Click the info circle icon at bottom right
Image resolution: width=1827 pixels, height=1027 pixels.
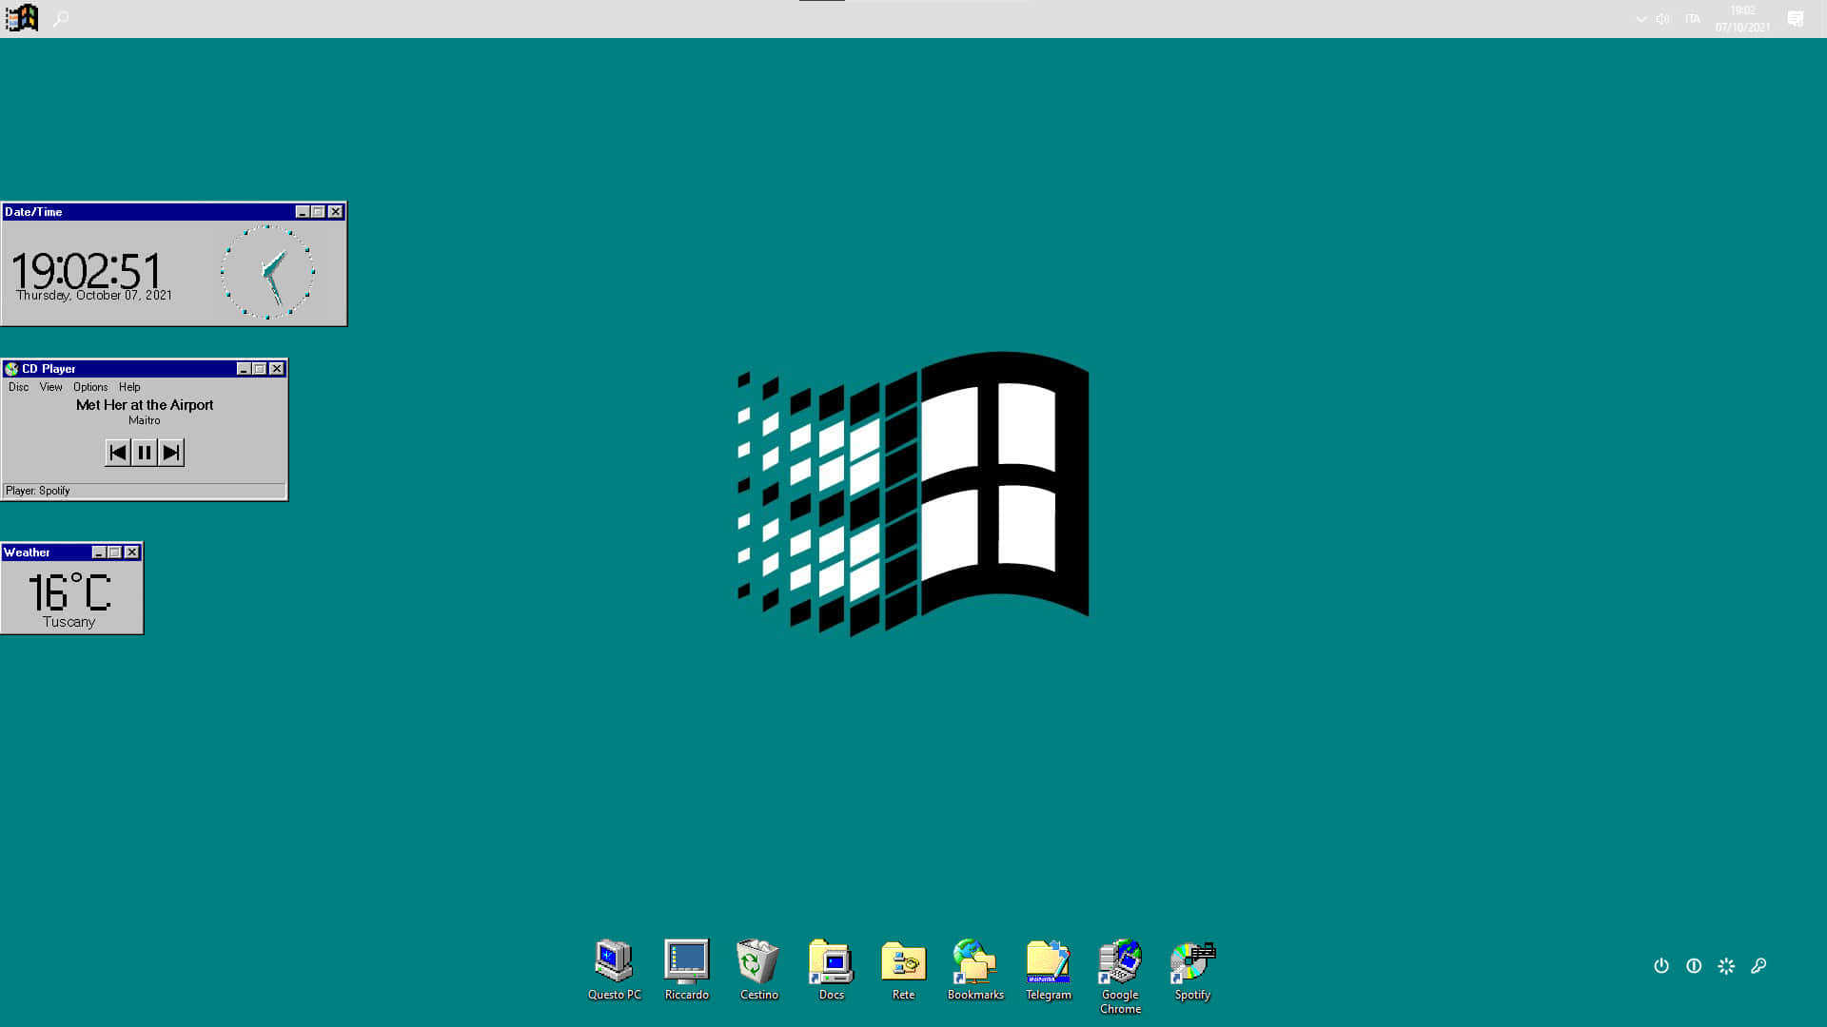tap(1694, 965)
